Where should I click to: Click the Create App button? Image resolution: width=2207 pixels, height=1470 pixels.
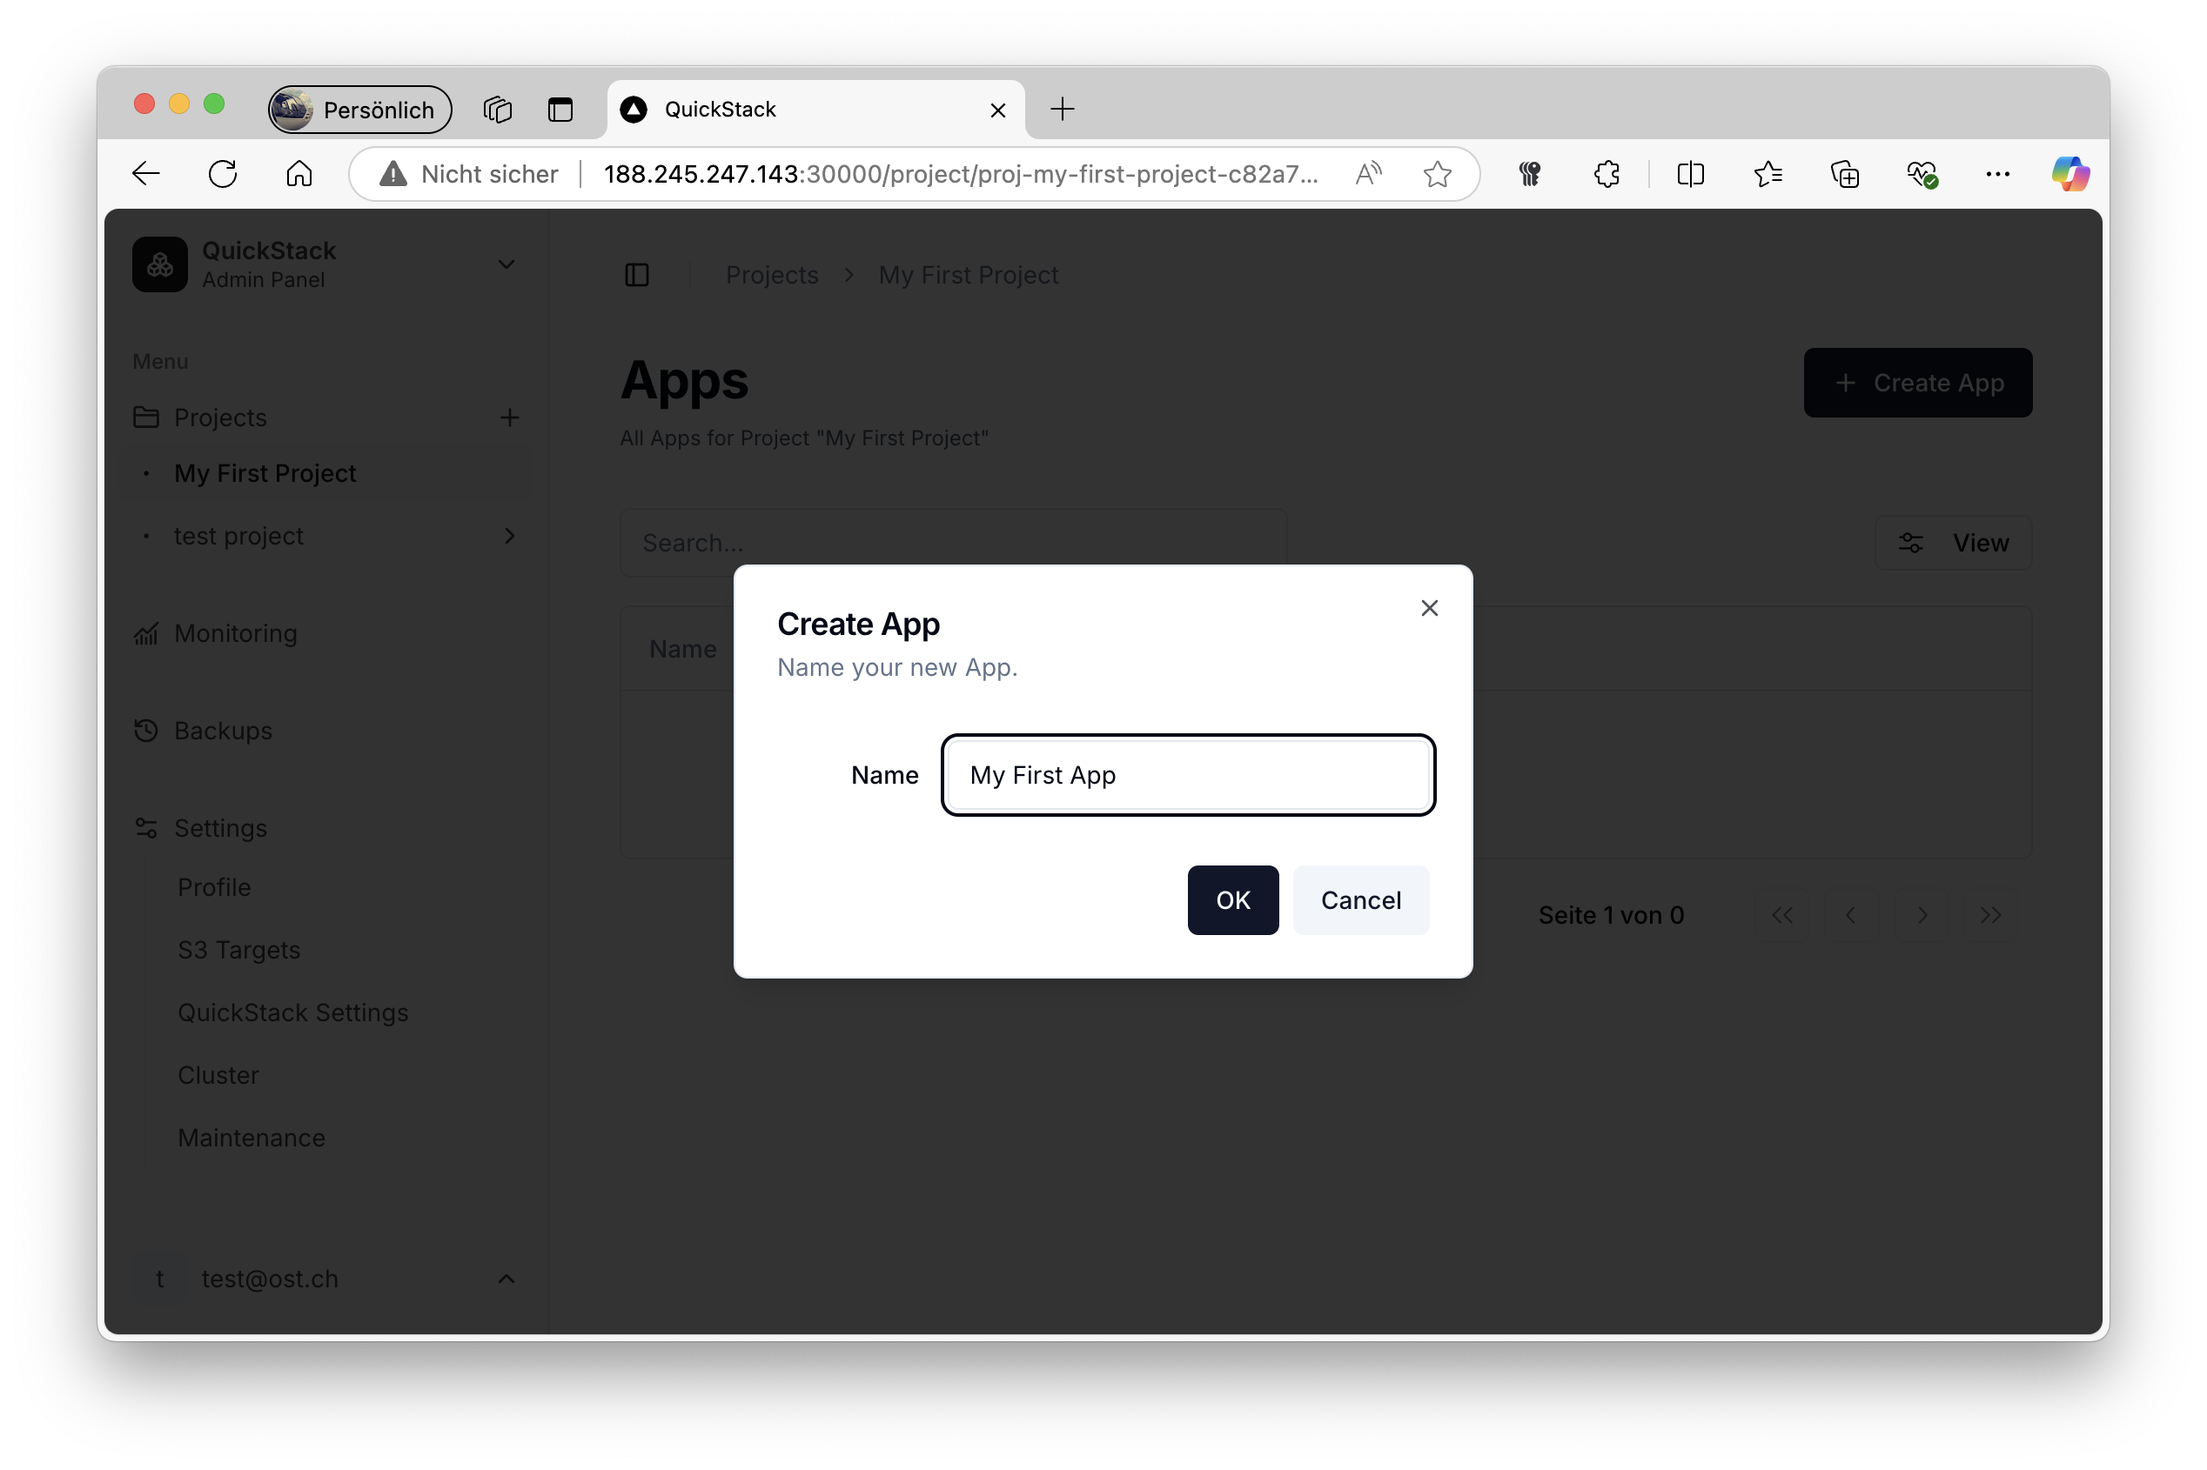pos(1915,381)
